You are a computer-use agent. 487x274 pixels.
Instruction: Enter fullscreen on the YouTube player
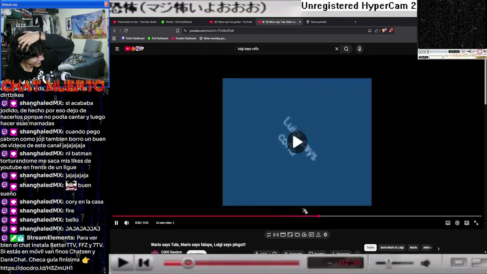click(x=476, y=223)
